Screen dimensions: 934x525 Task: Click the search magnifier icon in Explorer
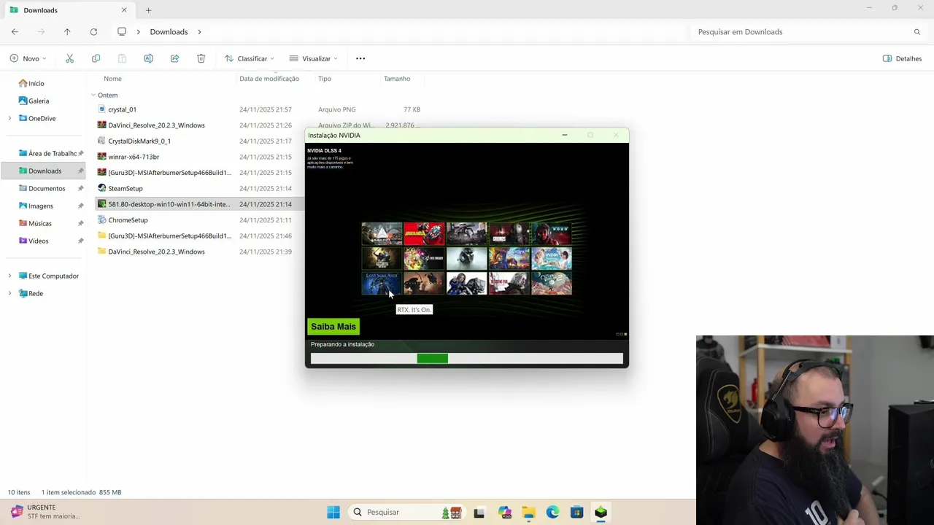tap(917, 32)
